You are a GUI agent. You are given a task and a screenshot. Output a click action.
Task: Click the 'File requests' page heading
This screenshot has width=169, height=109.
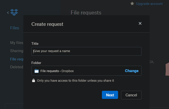coord(86,13)
